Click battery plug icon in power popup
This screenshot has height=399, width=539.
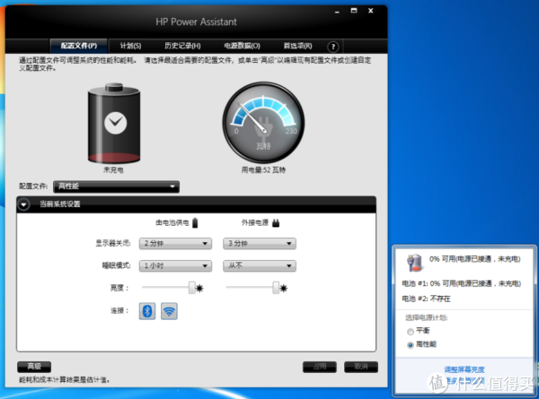pyautogui.click(x=414, y=263)
